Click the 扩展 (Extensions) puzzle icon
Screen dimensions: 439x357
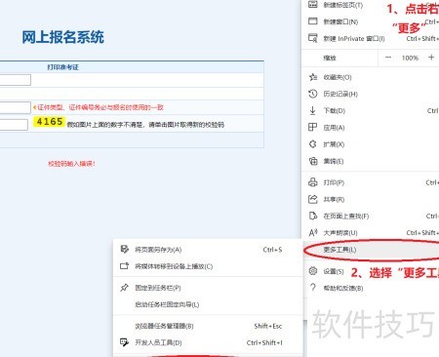(313, 144)
